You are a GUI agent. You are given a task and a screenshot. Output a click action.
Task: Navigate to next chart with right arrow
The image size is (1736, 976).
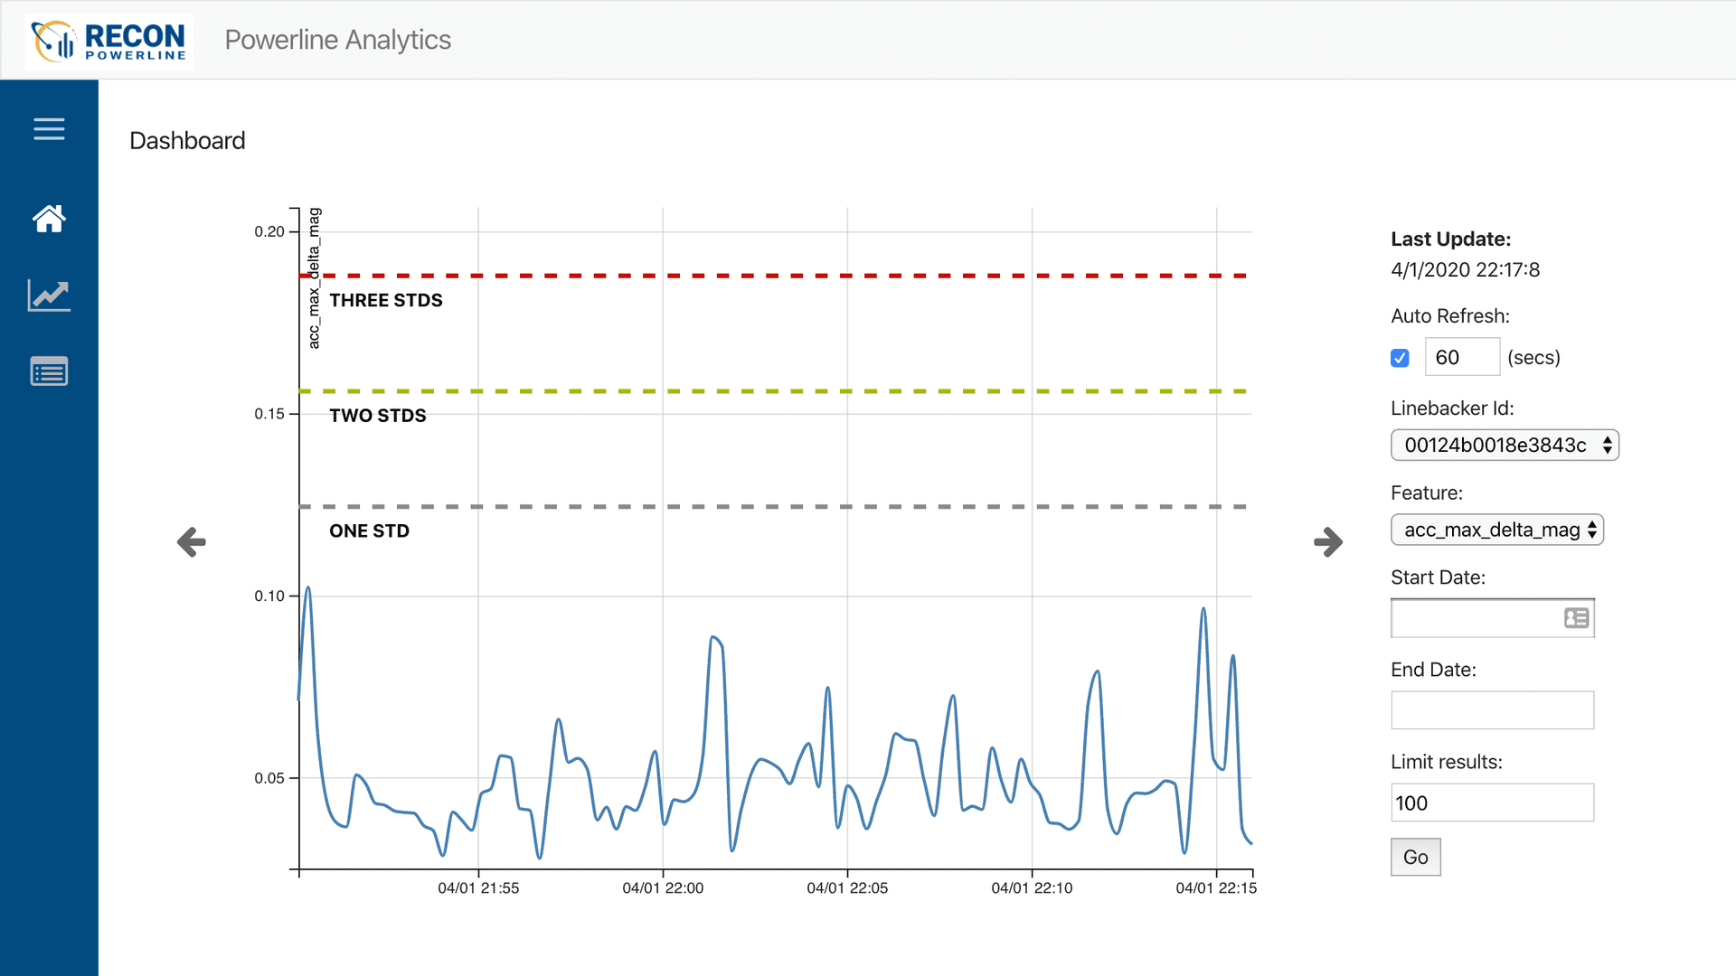pyautogui.click(x=1328, y=542)
